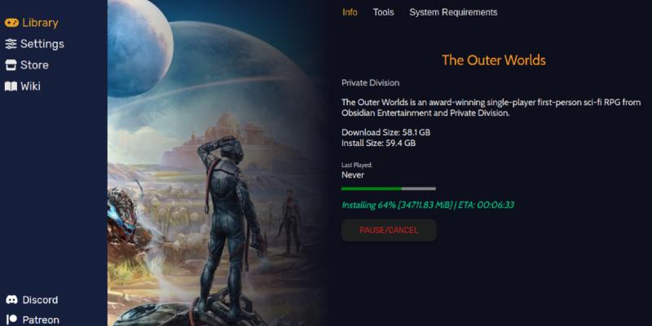Click the Settings sliders icon
The width and height of the screenshot is (652, 326).
(11, 44)
